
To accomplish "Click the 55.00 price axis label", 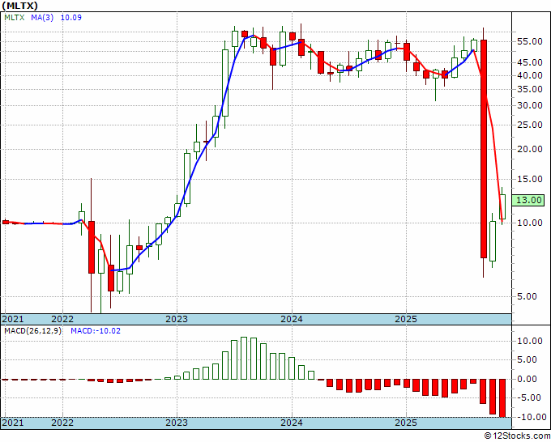I will (x=530, y=42).
